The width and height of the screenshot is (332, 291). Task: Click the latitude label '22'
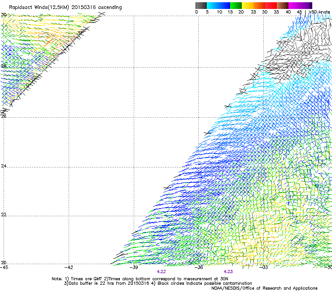(4, 214)
